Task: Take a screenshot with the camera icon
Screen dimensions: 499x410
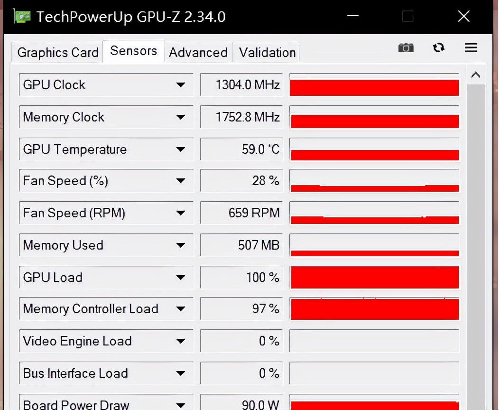Action: 406,48
